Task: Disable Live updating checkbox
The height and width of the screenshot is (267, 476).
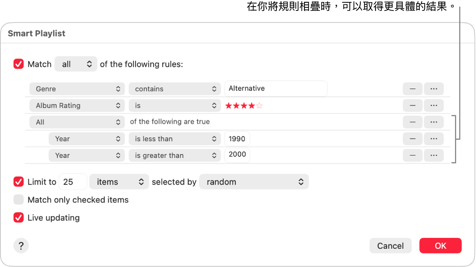Action: 19,218
